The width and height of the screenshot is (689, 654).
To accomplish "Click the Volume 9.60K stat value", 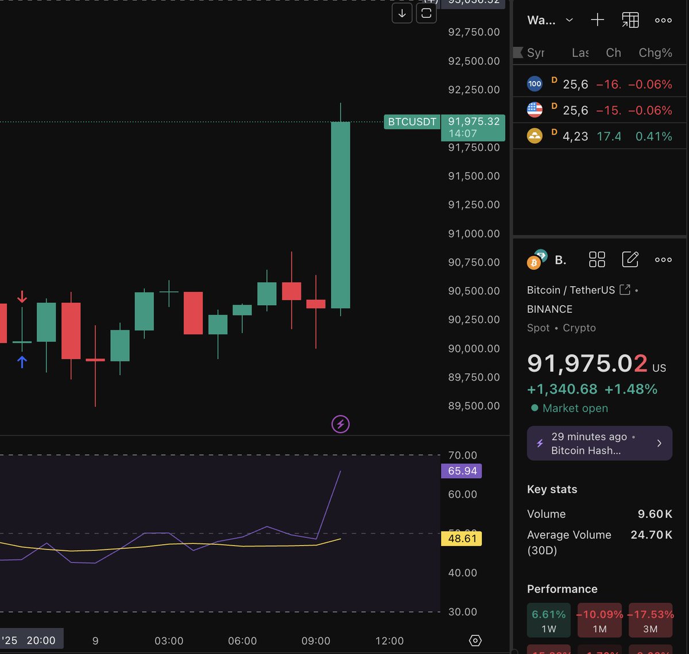I will (655, 514).
